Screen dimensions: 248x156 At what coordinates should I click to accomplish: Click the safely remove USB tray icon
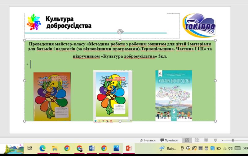coord(206,148)
